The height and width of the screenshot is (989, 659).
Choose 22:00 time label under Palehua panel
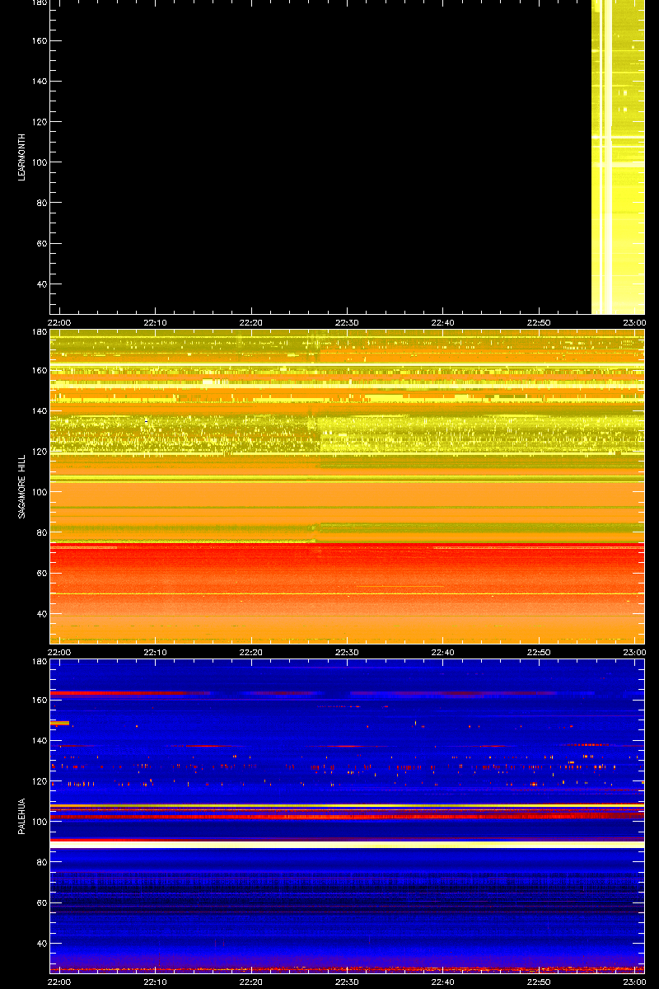click(59, 982)
